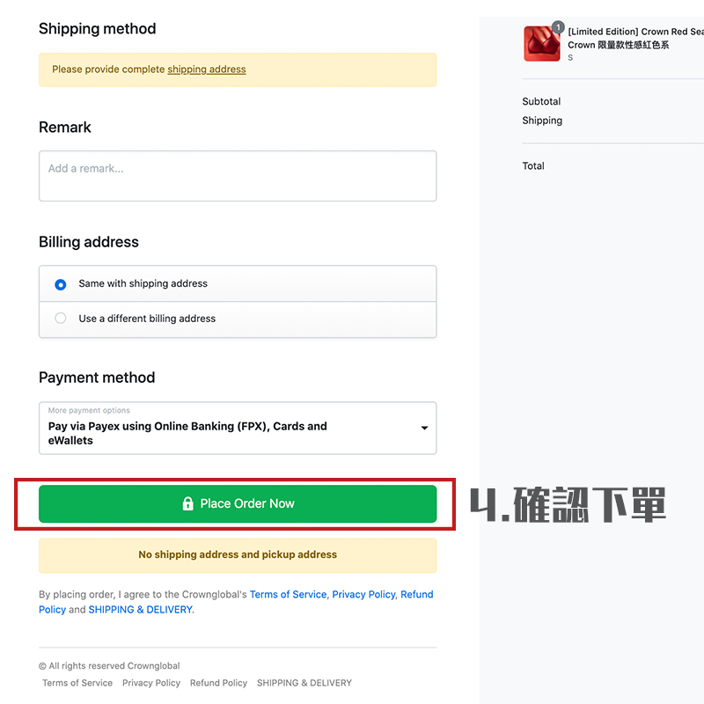Click the quantity badge on product thumbnail
This screenshot has width=704, height=704.
click(558, 27)
